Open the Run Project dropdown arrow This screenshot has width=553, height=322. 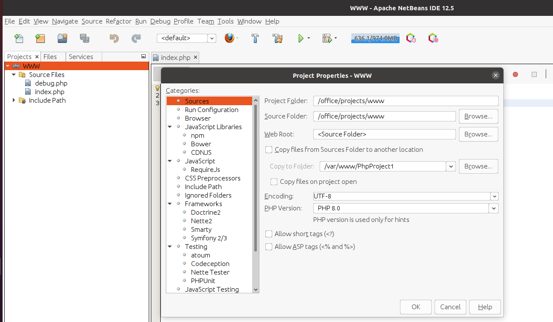click(x=309, y=38)
